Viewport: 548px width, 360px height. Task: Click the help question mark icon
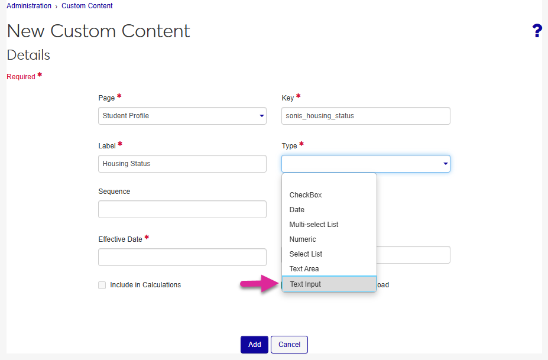[537, 31]
